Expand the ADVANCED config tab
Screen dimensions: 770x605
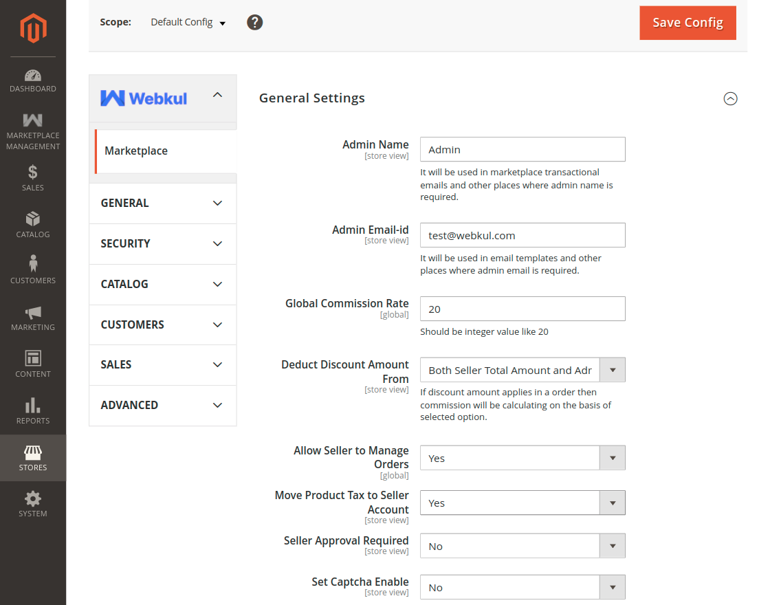(x=163, y=405)
